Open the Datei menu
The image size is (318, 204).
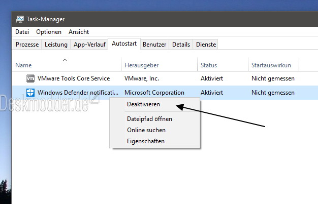click(22, 32)
